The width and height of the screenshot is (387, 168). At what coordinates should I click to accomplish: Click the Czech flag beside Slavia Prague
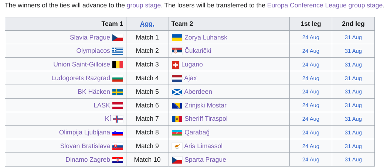pos(118,38)
